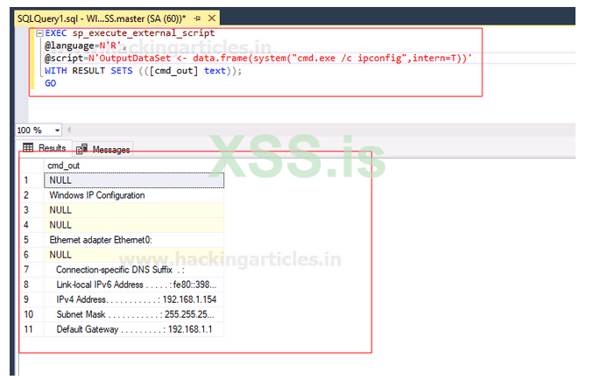Screen dimensions: 593x380
Task: Open the 100 % zoom dropdown
Action: 57,130
